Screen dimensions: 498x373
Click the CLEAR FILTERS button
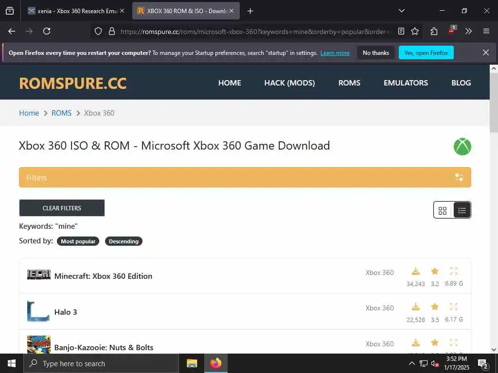click(62, 208)
